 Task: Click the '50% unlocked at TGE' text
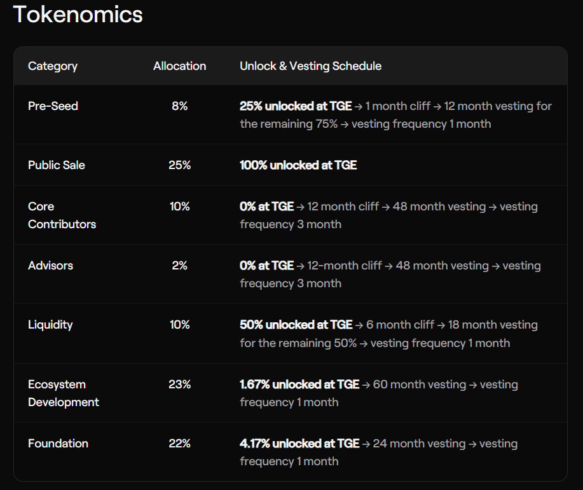(296, 325)
